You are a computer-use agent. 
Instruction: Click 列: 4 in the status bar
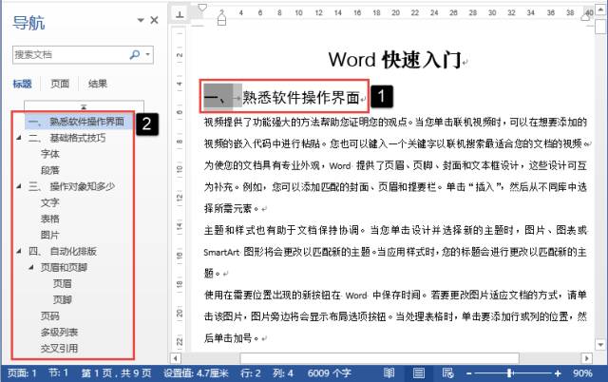pos(283,373)
